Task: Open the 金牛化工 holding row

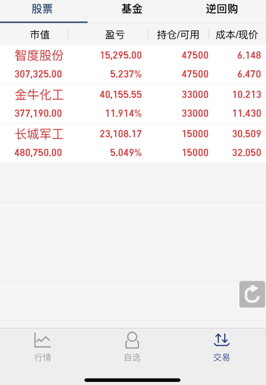Action: pos(133,104)
